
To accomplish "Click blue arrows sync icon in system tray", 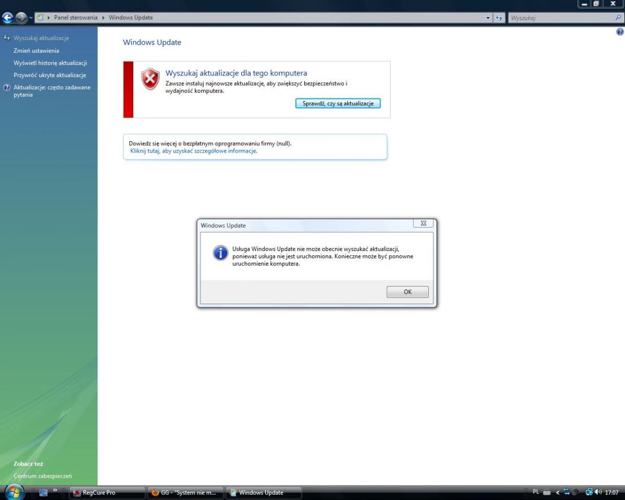I will pos(567,492).
